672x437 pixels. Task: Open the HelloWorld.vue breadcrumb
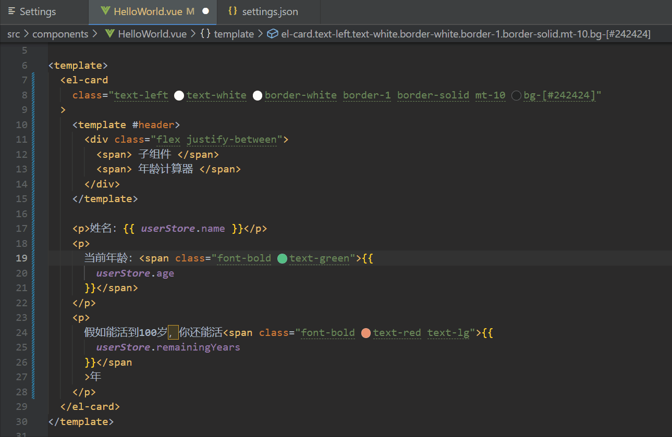click(x=153, y=34)
